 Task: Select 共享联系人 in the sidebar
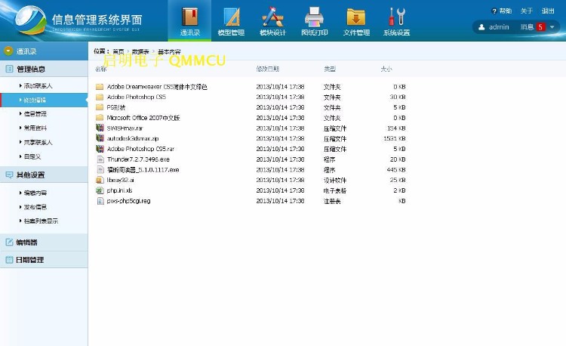pyautogui.click(x=38, y=142)
